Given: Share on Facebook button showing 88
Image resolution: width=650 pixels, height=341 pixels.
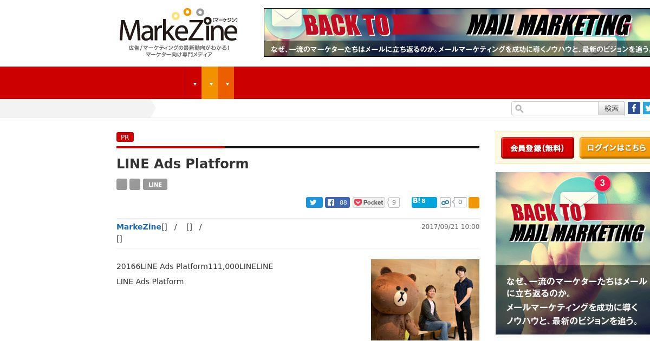Looking at the screenshot, I should point(337,202).
